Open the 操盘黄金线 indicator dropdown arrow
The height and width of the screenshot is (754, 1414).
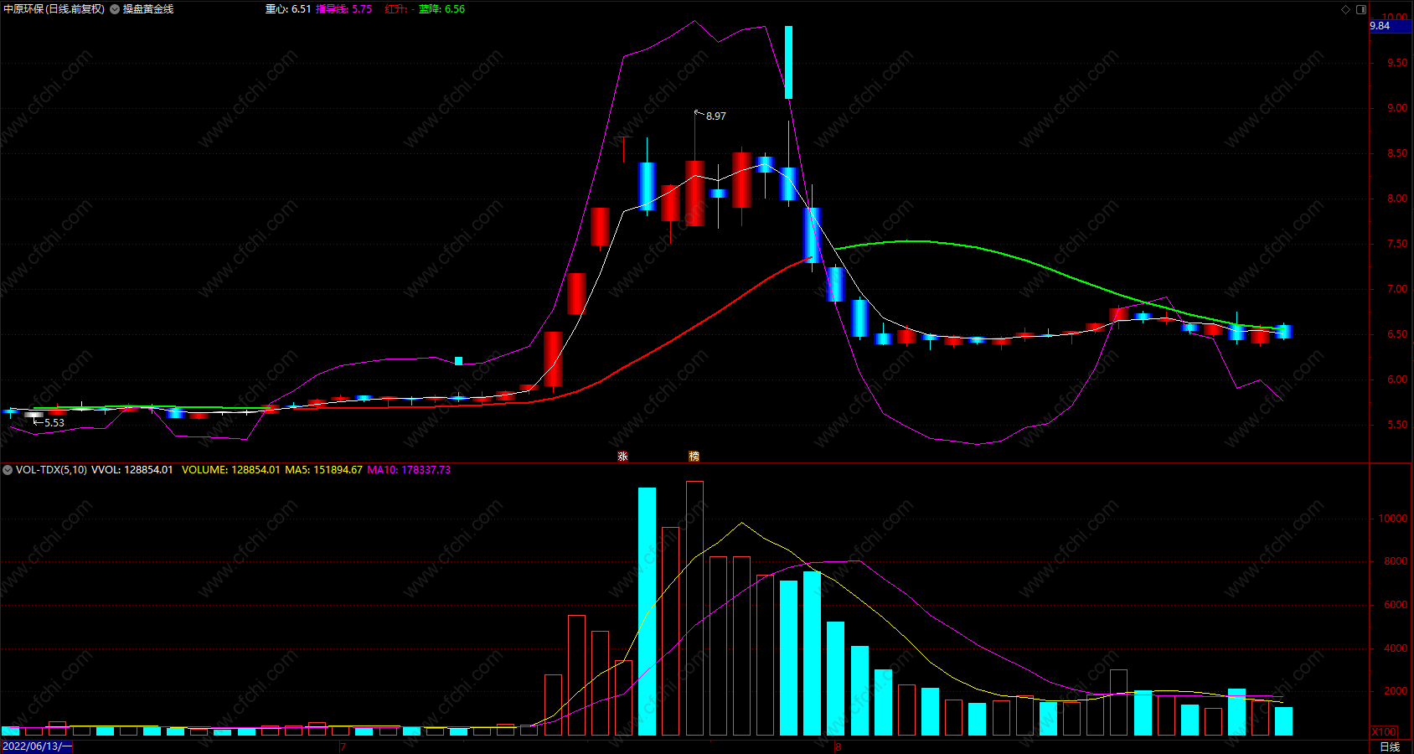(x=115, y=9)
